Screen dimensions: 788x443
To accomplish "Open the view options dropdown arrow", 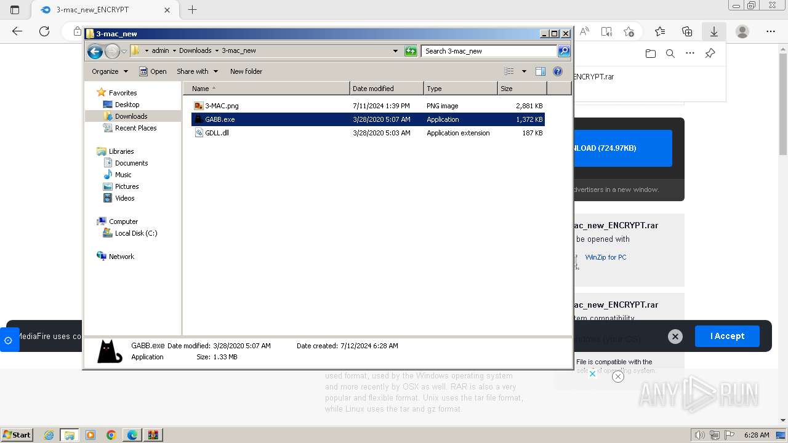I will 524,71.
